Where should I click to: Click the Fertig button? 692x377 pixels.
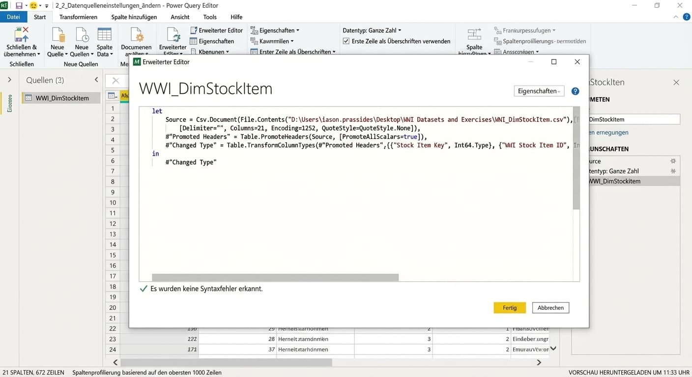(510, 308)
